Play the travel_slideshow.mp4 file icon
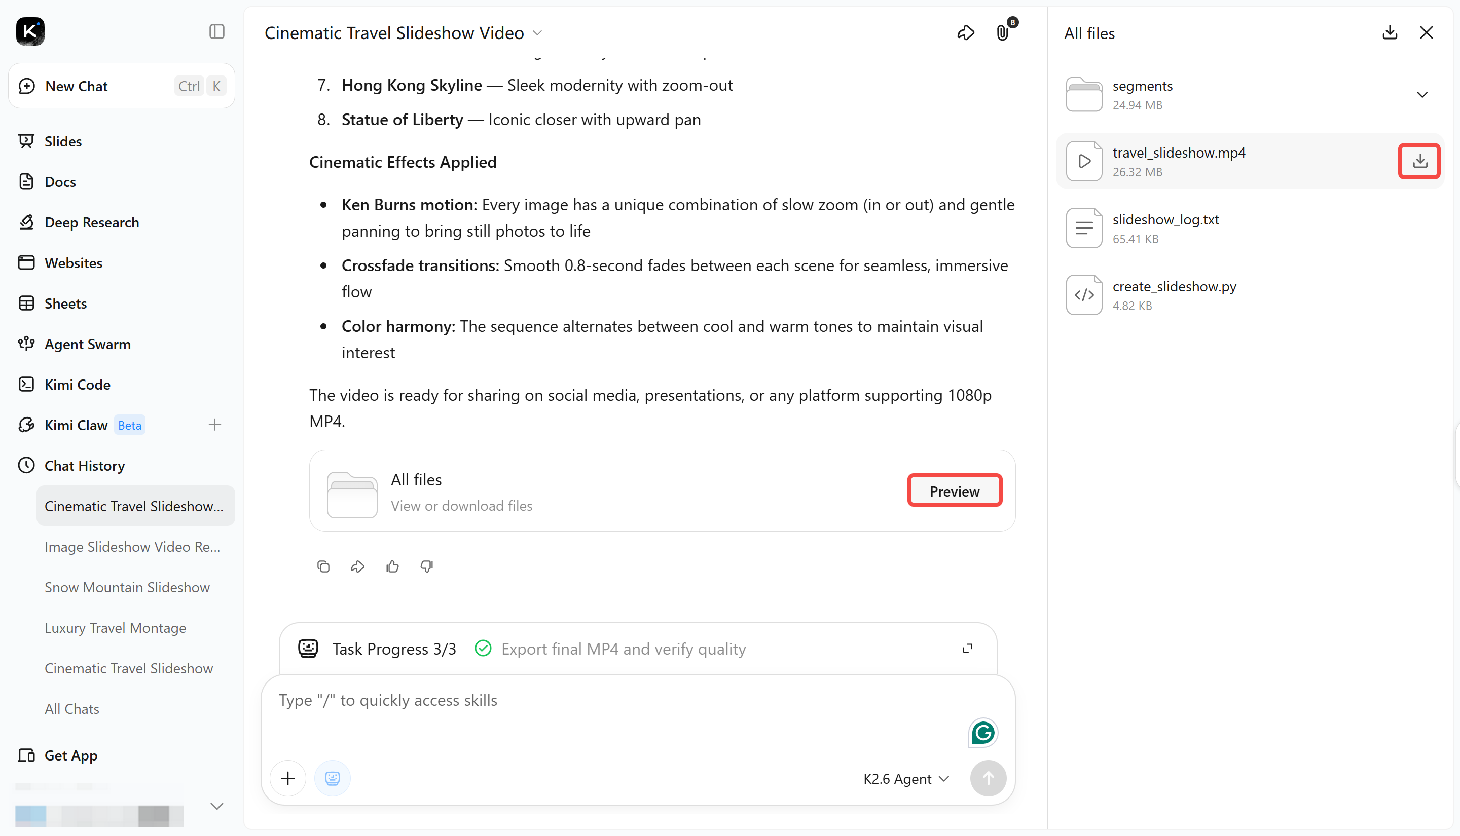Image resolution: width=1460 pixels, height=836 pixels. coord(1084,161)
